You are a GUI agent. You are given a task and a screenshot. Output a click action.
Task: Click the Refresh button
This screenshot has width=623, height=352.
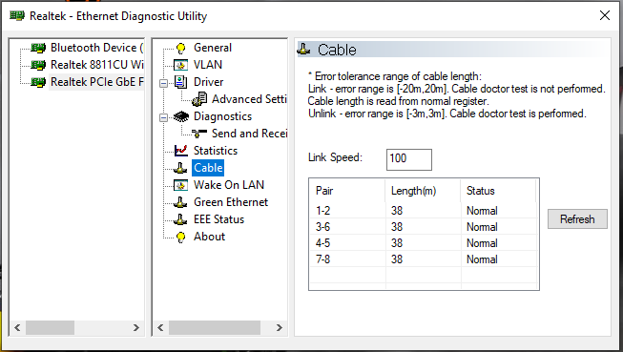577,218
